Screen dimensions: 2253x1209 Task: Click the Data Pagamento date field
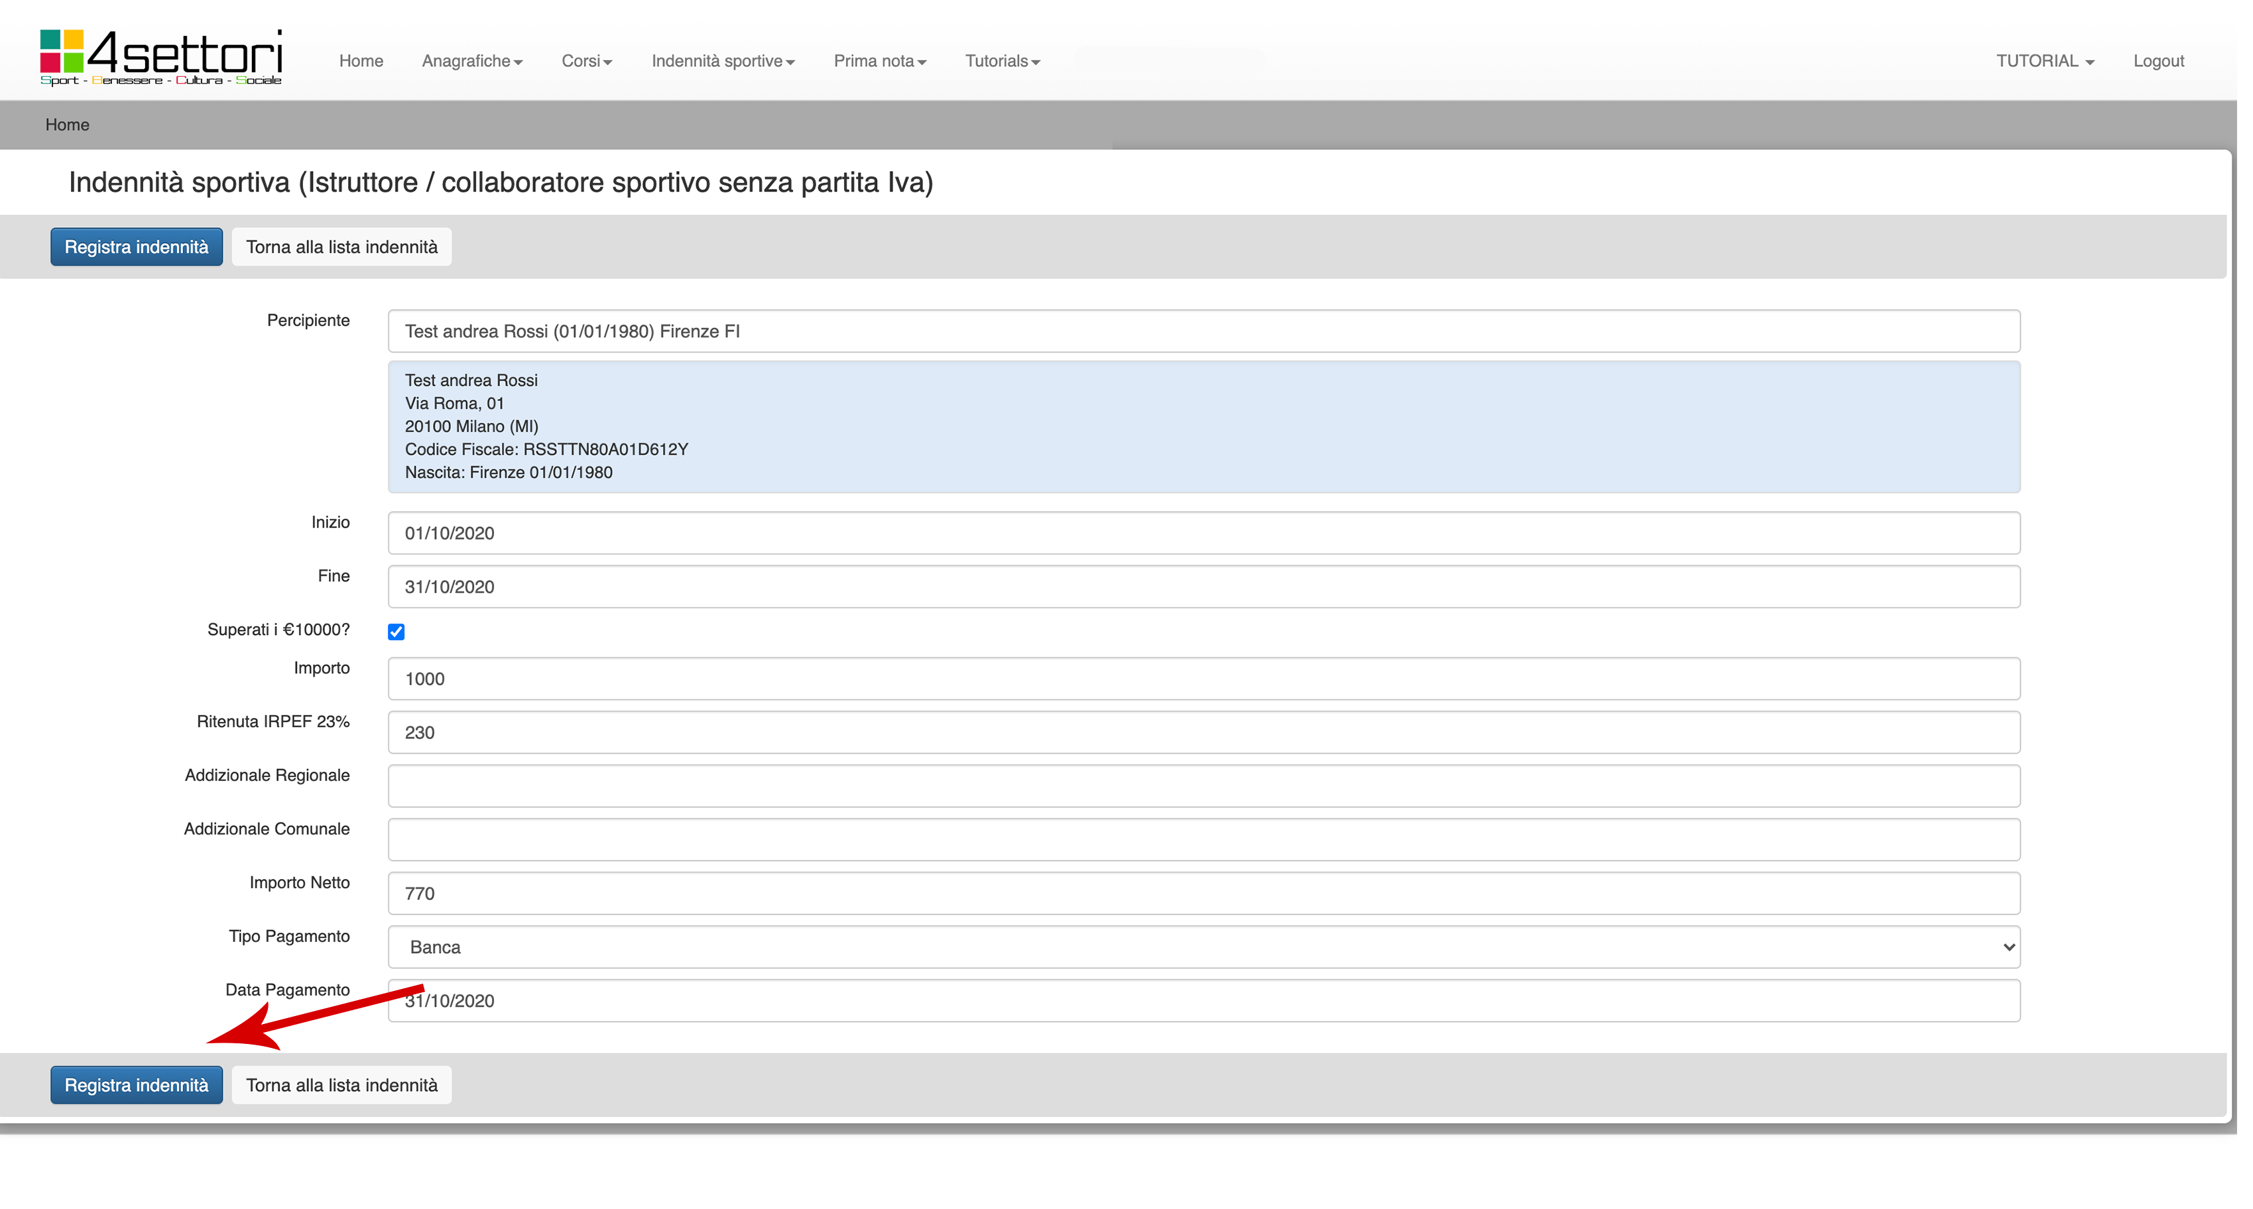click(x=1203, y=1001)
